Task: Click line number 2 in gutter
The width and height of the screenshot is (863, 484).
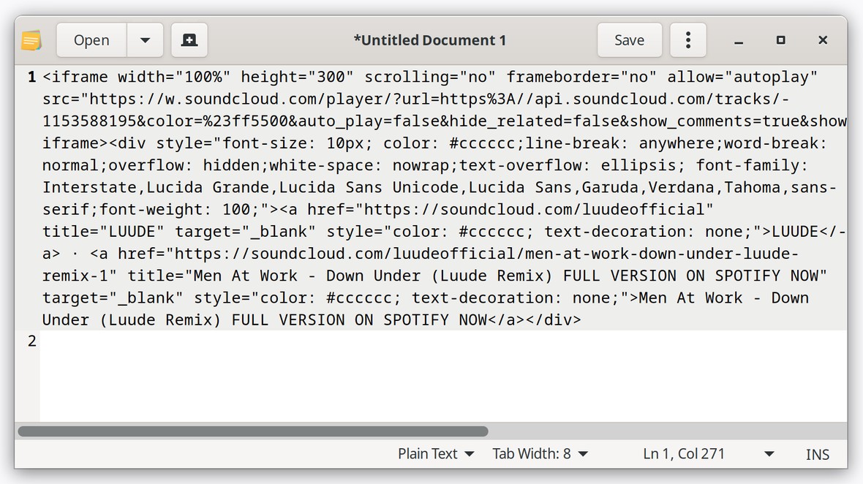Action: click(32, 341)
